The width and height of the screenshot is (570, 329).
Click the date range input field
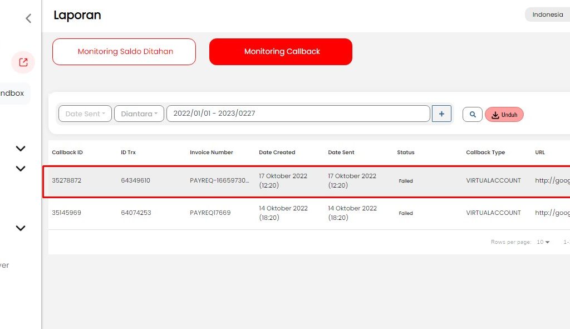(x=298, y=114)
